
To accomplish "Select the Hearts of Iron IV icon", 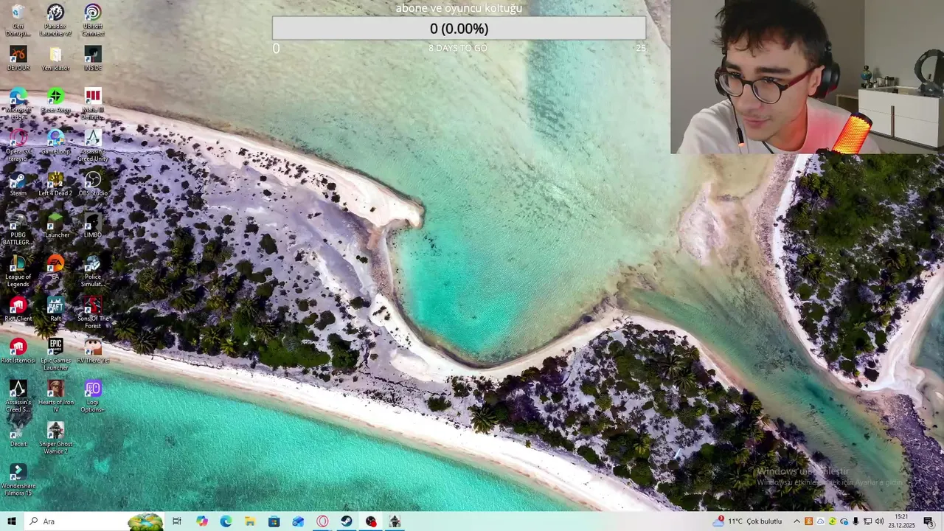I will [x=55, y=396].
